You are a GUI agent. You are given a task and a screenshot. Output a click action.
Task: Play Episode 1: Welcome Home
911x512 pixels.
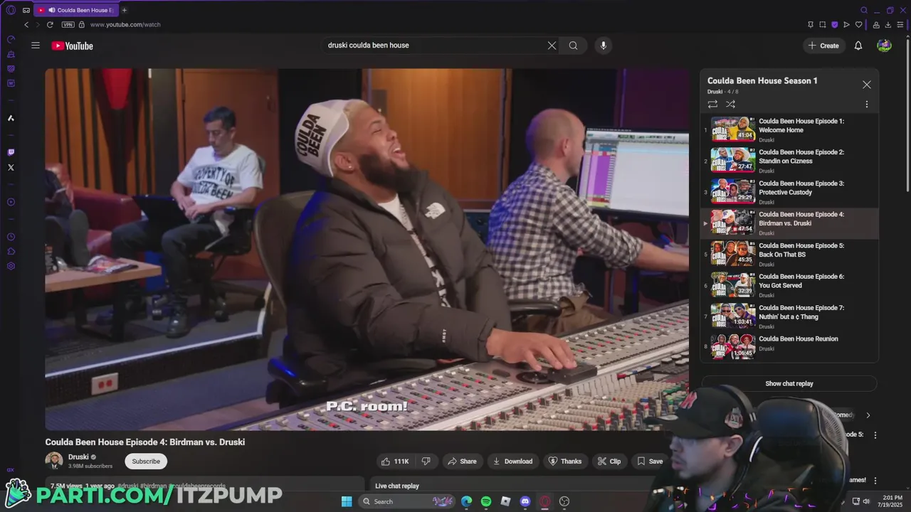pos(789,129)
